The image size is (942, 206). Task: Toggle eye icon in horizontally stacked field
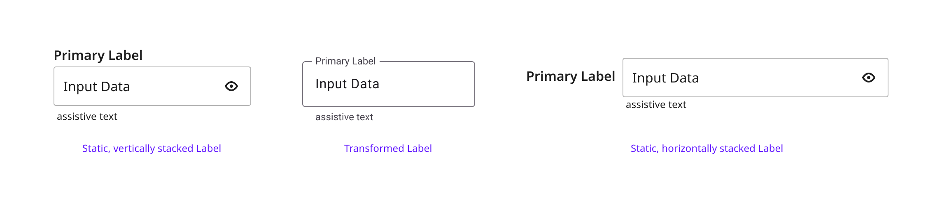(x=868, y=78)
